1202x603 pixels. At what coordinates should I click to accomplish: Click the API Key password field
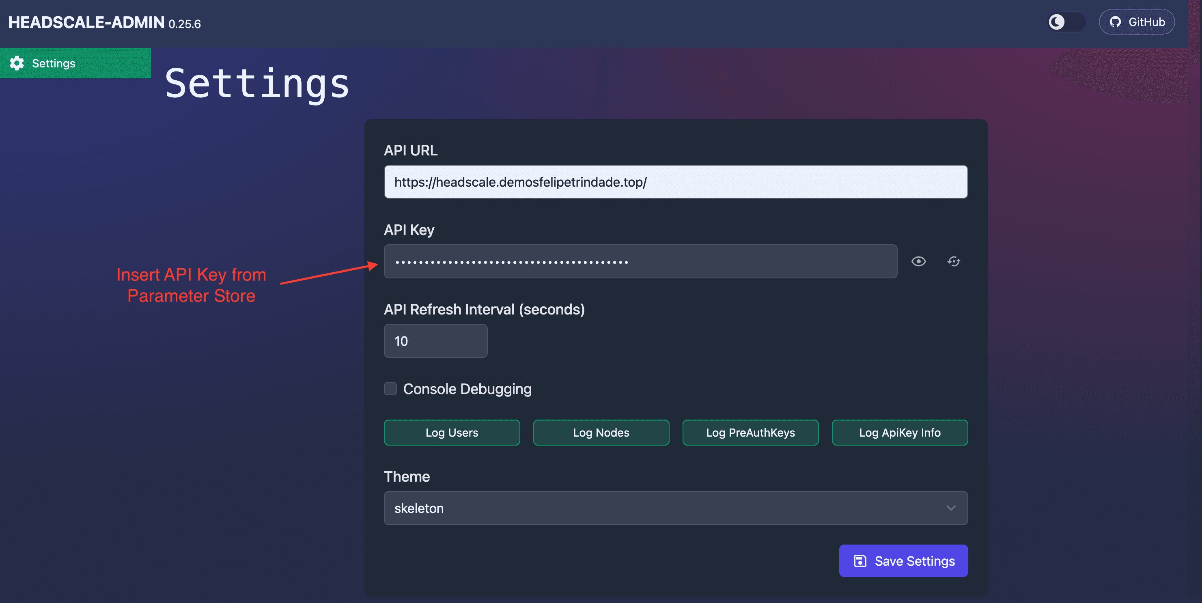(x=640, y=261)
